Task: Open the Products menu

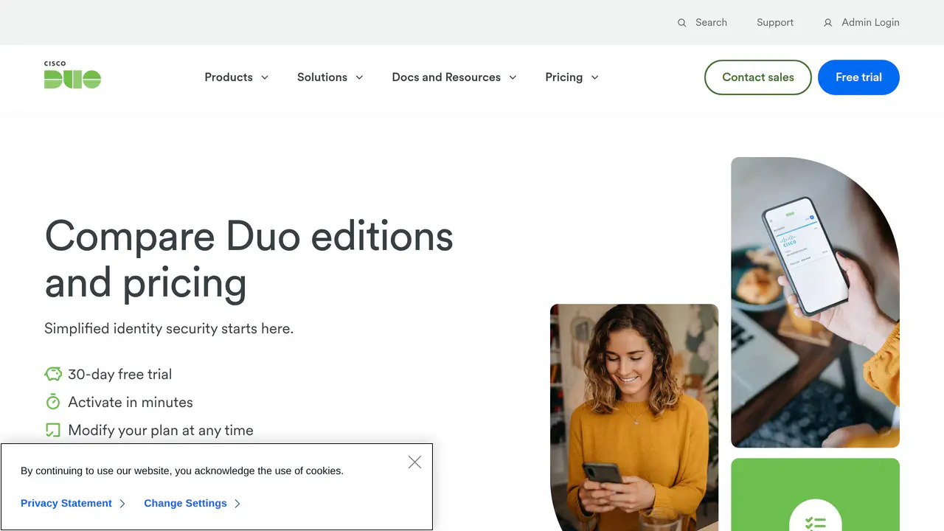Action: click(x=229, y=77)
